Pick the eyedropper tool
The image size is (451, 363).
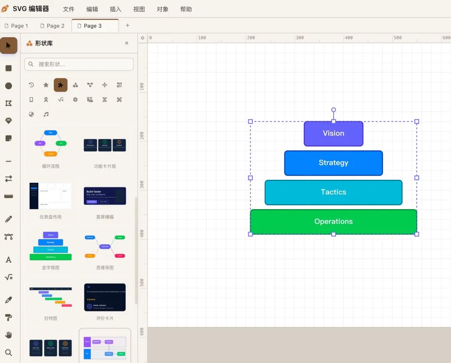tap(9, 300)
